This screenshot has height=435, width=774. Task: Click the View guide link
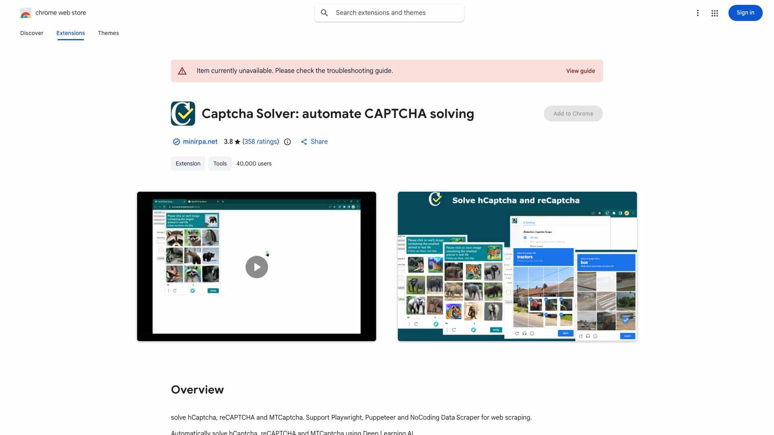580,71
